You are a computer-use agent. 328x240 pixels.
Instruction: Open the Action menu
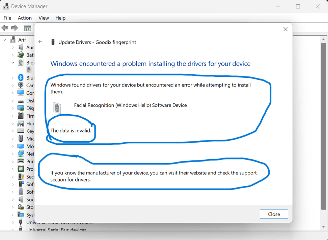pos(25,18)
